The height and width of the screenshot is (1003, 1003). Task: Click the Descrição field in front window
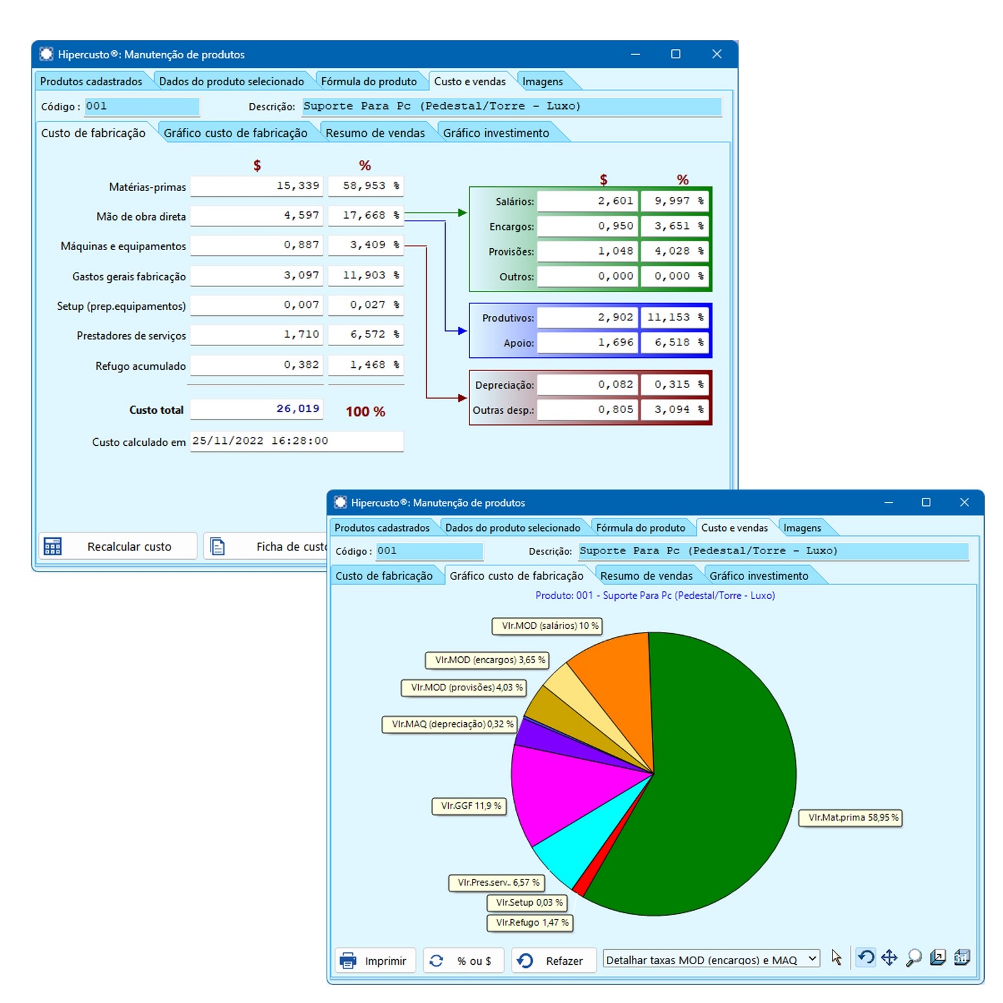(x=773, y=551)
